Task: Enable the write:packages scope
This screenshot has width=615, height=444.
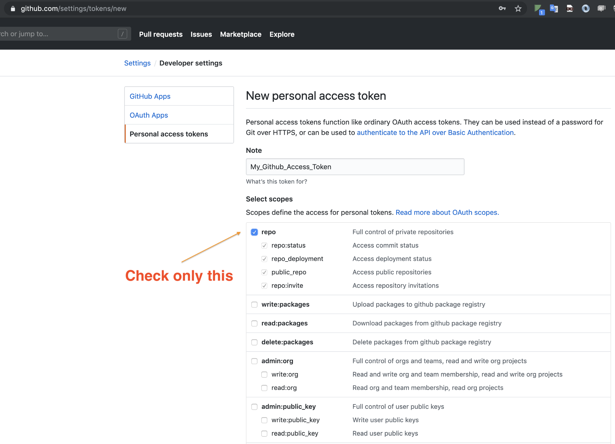Action: click(x=254, y=305)
